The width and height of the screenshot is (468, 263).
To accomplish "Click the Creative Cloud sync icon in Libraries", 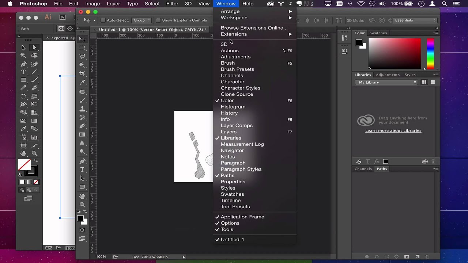I will pyautogui.click(x=425, y=161).
